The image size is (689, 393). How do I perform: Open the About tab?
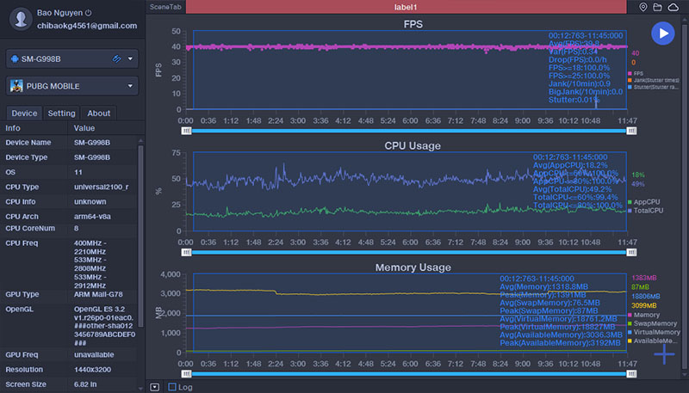(99, 114)
